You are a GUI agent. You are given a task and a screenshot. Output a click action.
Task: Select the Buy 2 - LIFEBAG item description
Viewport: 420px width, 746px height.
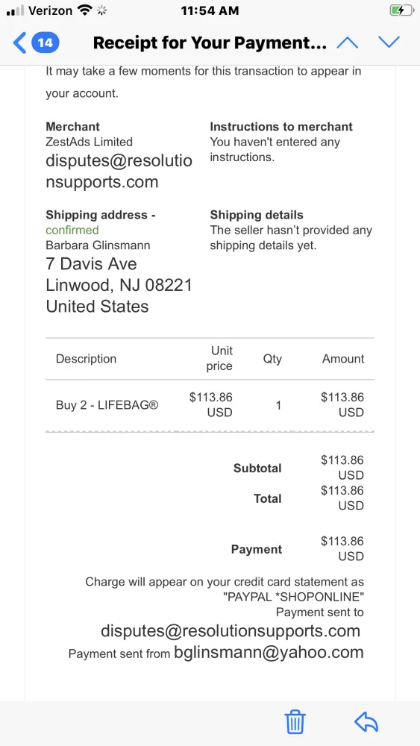point(107,405)
